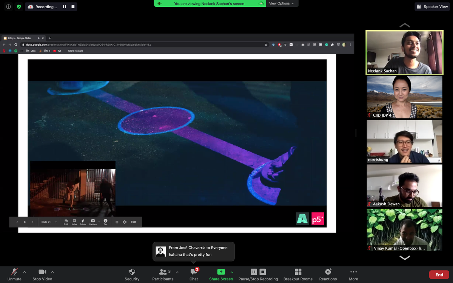Open the Participants panel
This screenshot has height=283, width=453.
point(163,274)
